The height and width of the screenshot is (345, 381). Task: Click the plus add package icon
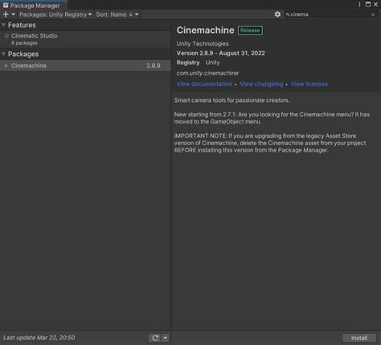pos(6,14)
